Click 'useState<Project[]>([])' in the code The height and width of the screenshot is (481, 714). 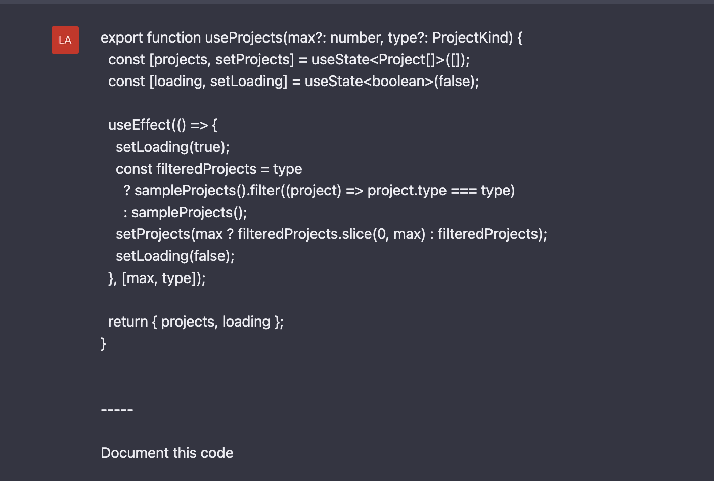click(389, 59)
